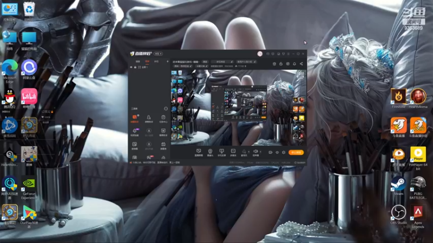Toggle scene source visibility eye icon
Image resolution: width=433 pixels, height=243 pixels.
[x=131, y=67]
